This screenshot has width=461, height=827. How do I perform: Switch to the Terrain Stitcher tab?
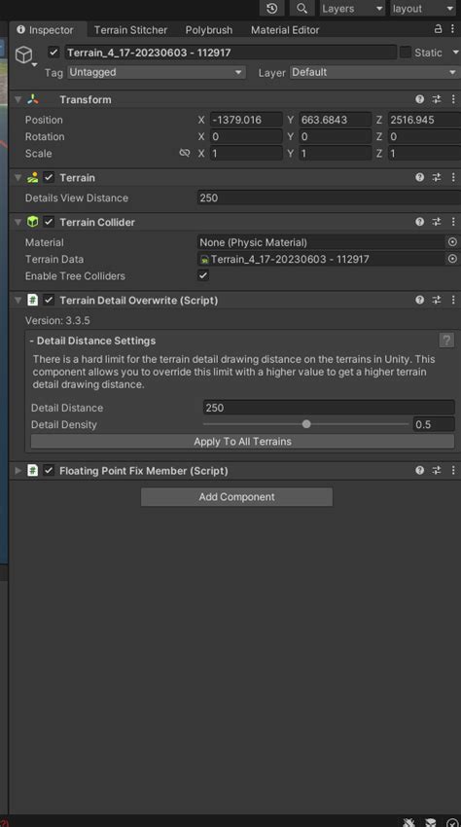click(x=130, y=30)
